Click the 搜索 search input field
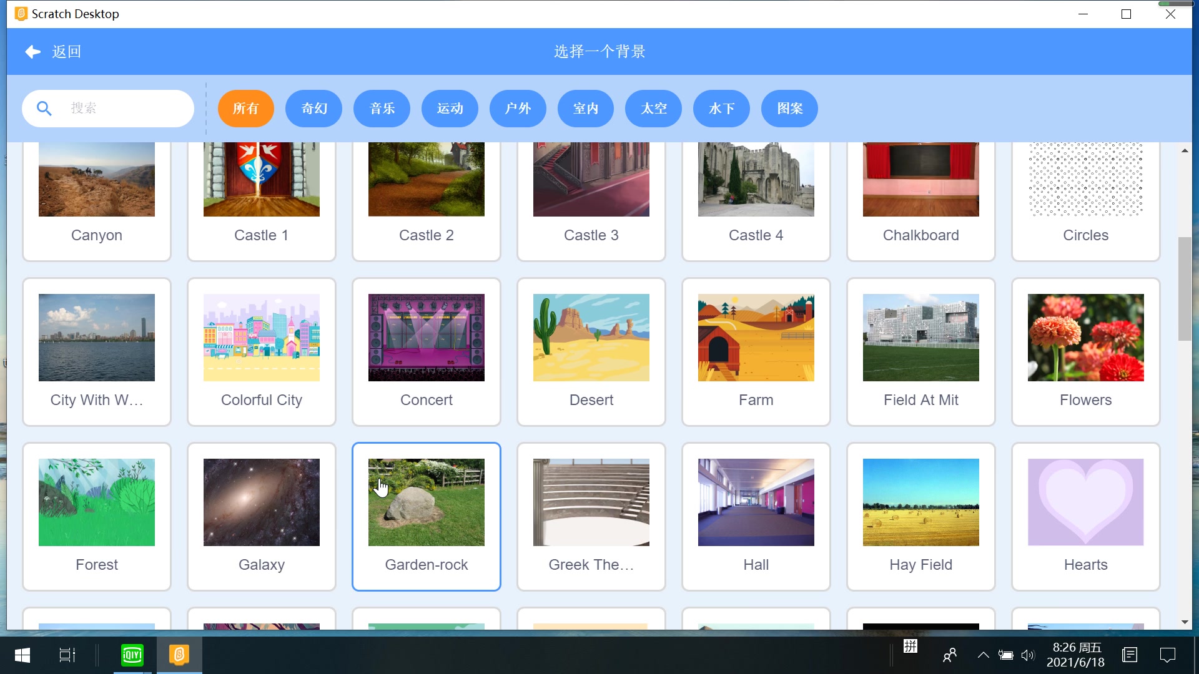The height and width of the screenshot is (674, 1199). click(125, 109)
